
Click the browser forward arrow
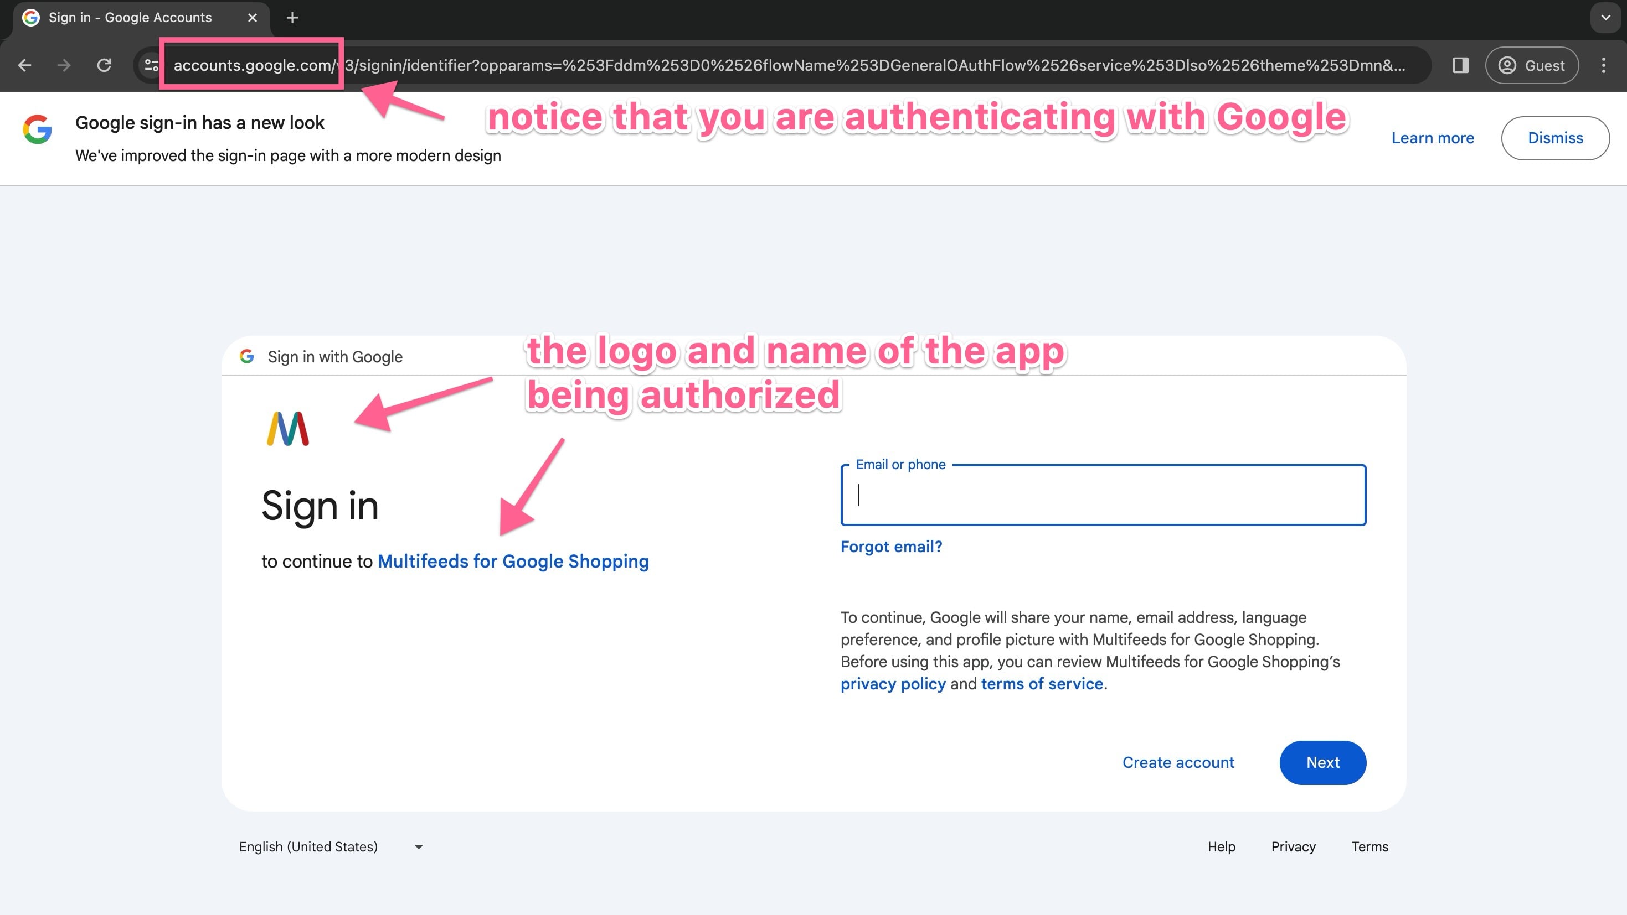point(64,65)
